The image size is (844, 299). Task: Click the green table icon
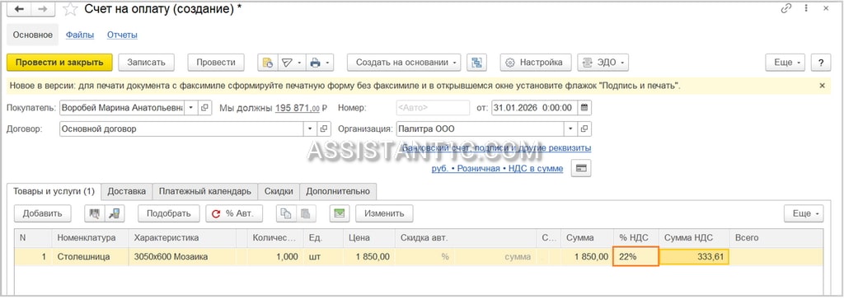tap(340, 213)
